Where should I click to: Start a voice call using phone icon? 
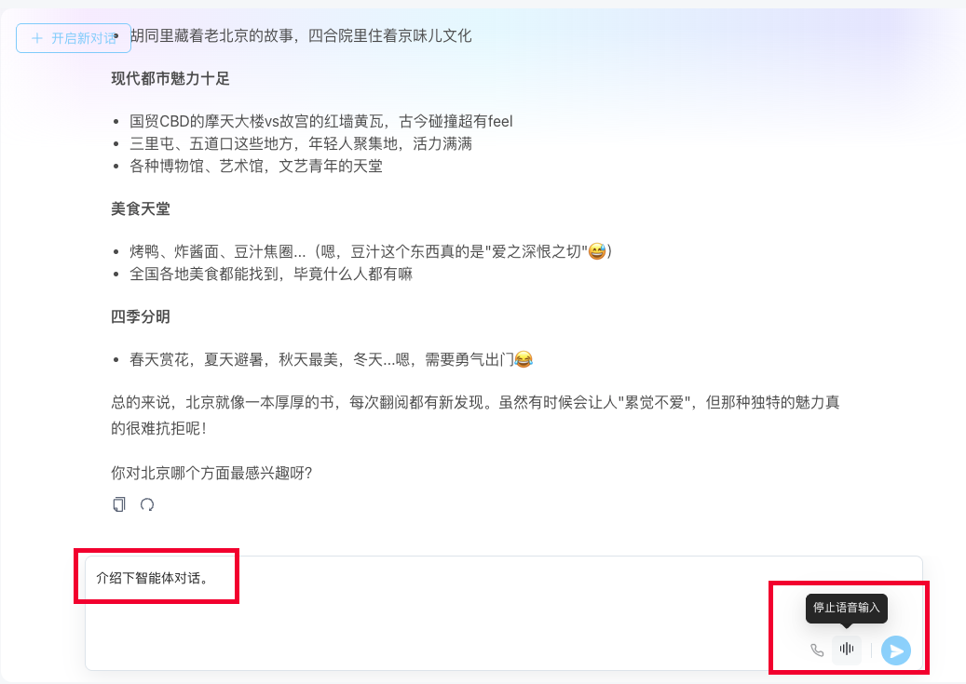click(x=817, y=650)
